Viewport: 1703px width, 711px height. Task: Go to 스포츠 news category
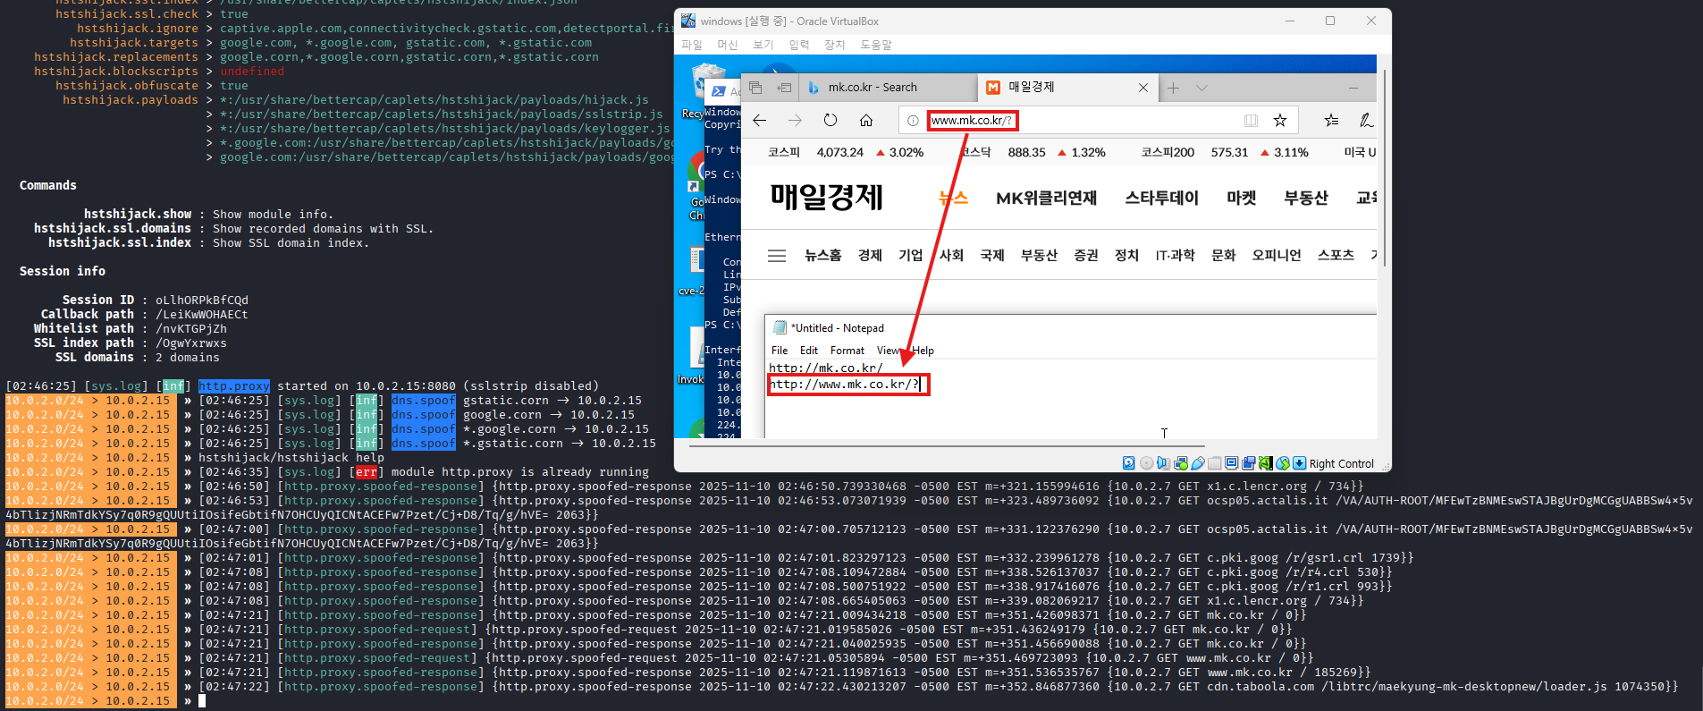[x=1336, y=255]
